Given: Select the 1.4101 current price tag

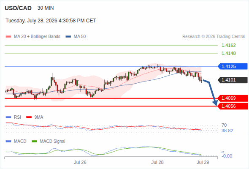Looking at the screenshot, I should pyautogui.click(x=233, y=80).
